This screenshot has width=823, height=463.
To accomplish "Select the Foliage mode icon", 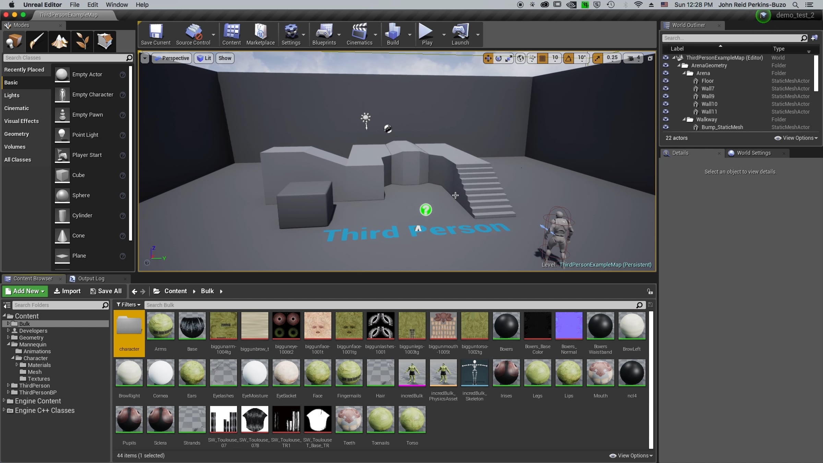I will 82,41.
